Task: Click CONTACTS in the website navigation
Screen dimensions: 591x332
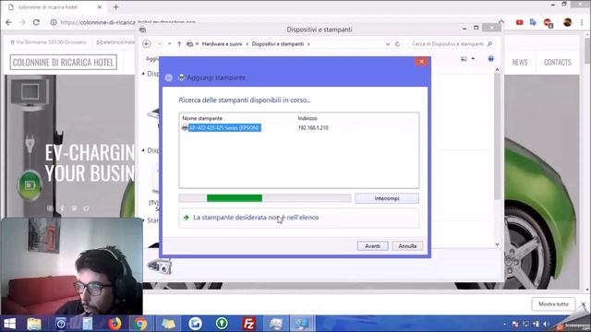Action: click(558, 62)
